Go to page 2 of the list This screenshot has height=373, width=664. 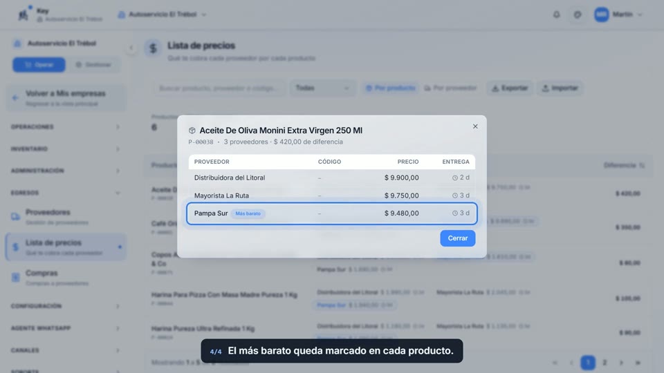605,363
